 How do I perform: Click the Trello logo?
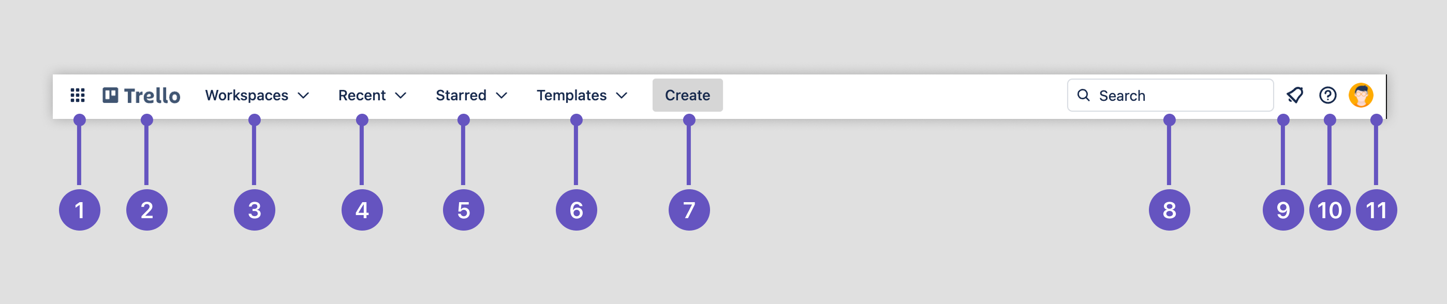(142, 95)
